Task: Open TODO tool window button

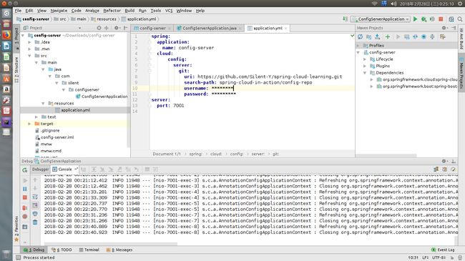Action: pyautogui.click(x=62, y=250)
